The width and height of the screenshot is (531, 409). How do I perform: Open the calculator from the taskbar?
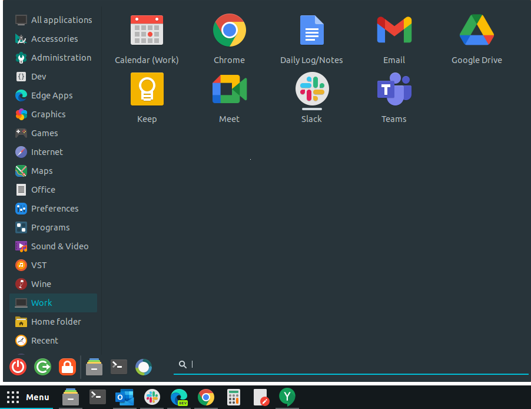click(x=233, y=397)
